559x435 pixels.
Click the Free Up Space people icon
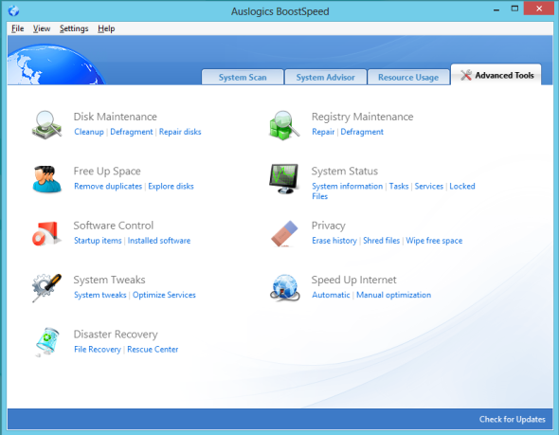(46, 179)
